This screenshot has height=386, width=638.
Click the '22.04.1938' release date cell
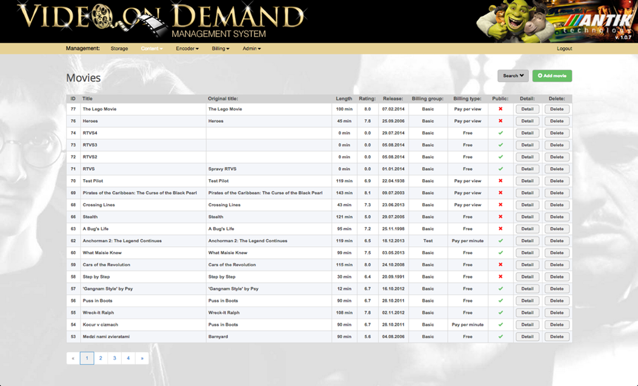(393, 181)
